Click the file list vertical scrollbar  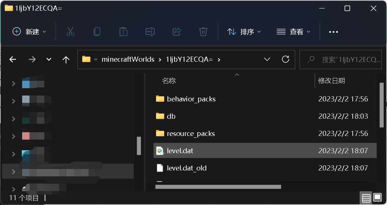click(381, 105)
